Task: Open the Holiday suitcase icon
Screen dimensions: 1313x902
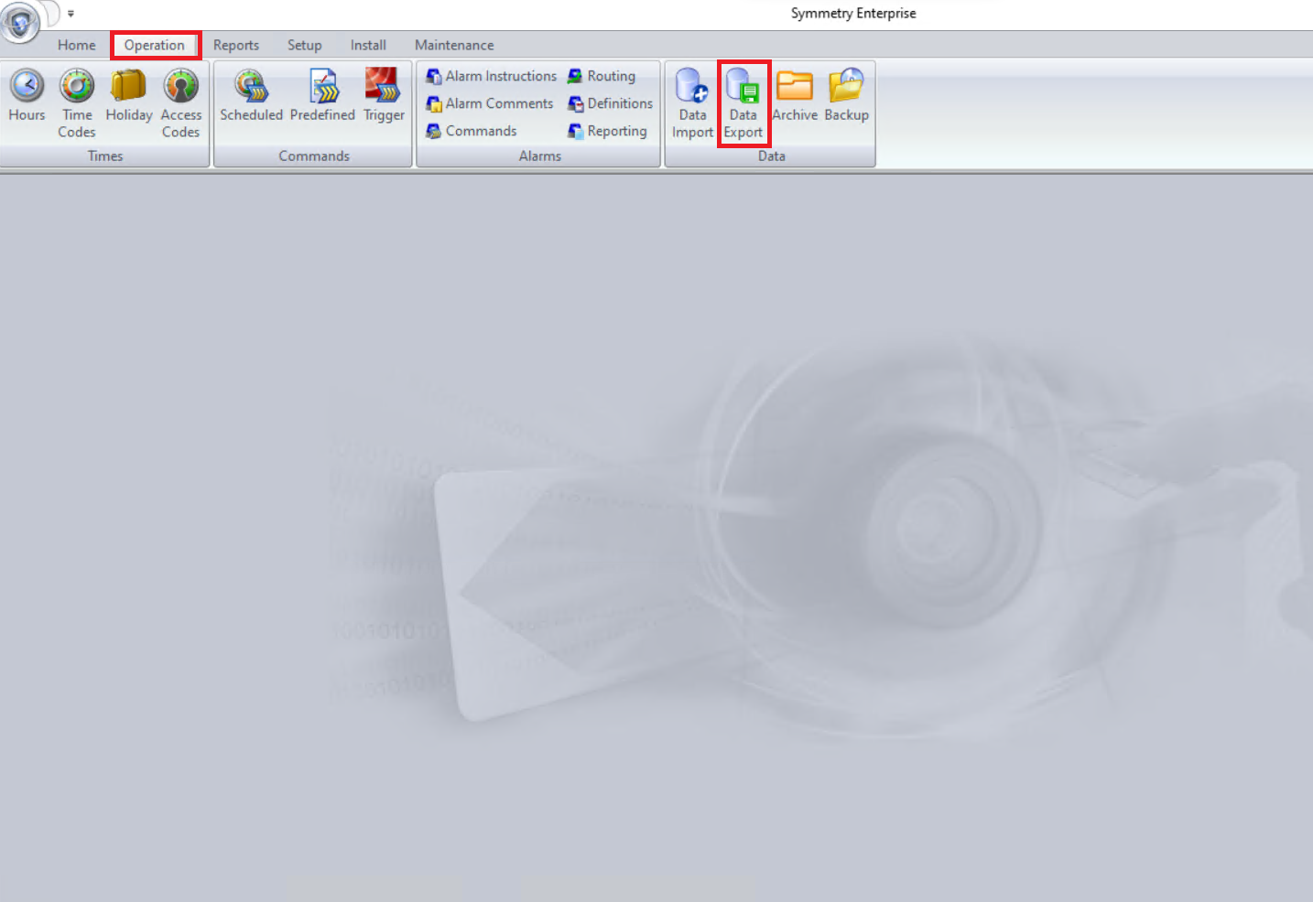Action: [128, 95]
